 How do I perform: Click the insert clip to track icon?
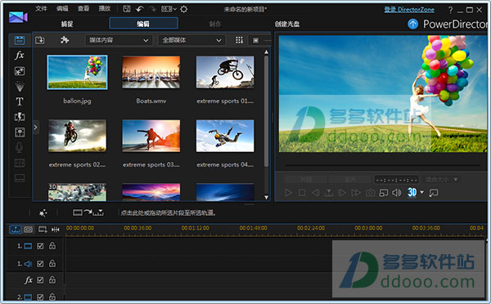click(x=88, y=212)
